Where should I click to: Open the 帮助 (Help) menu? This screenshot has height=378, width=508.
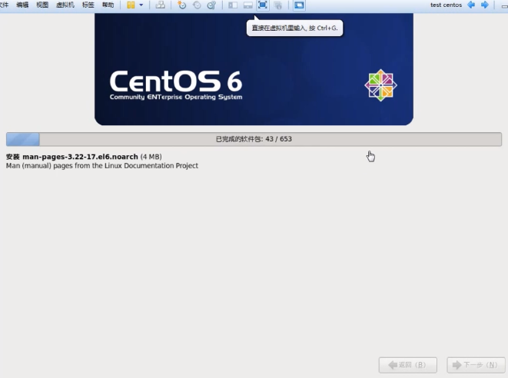click(x=108, y=5)
